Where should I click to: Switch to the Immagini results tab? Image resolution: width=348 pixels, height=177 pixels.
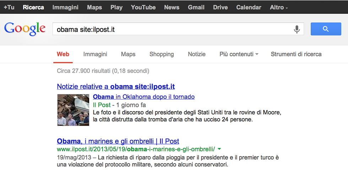(95, 54)
